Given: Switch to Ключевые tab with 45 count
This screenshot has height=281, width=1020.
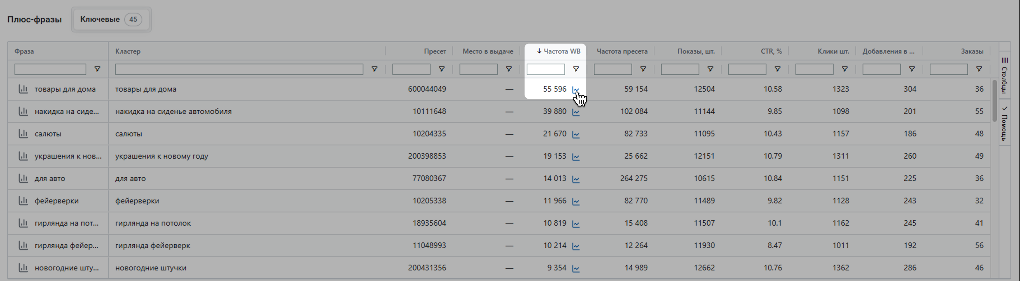Looking at the screenshot, I should pos(111,19).
